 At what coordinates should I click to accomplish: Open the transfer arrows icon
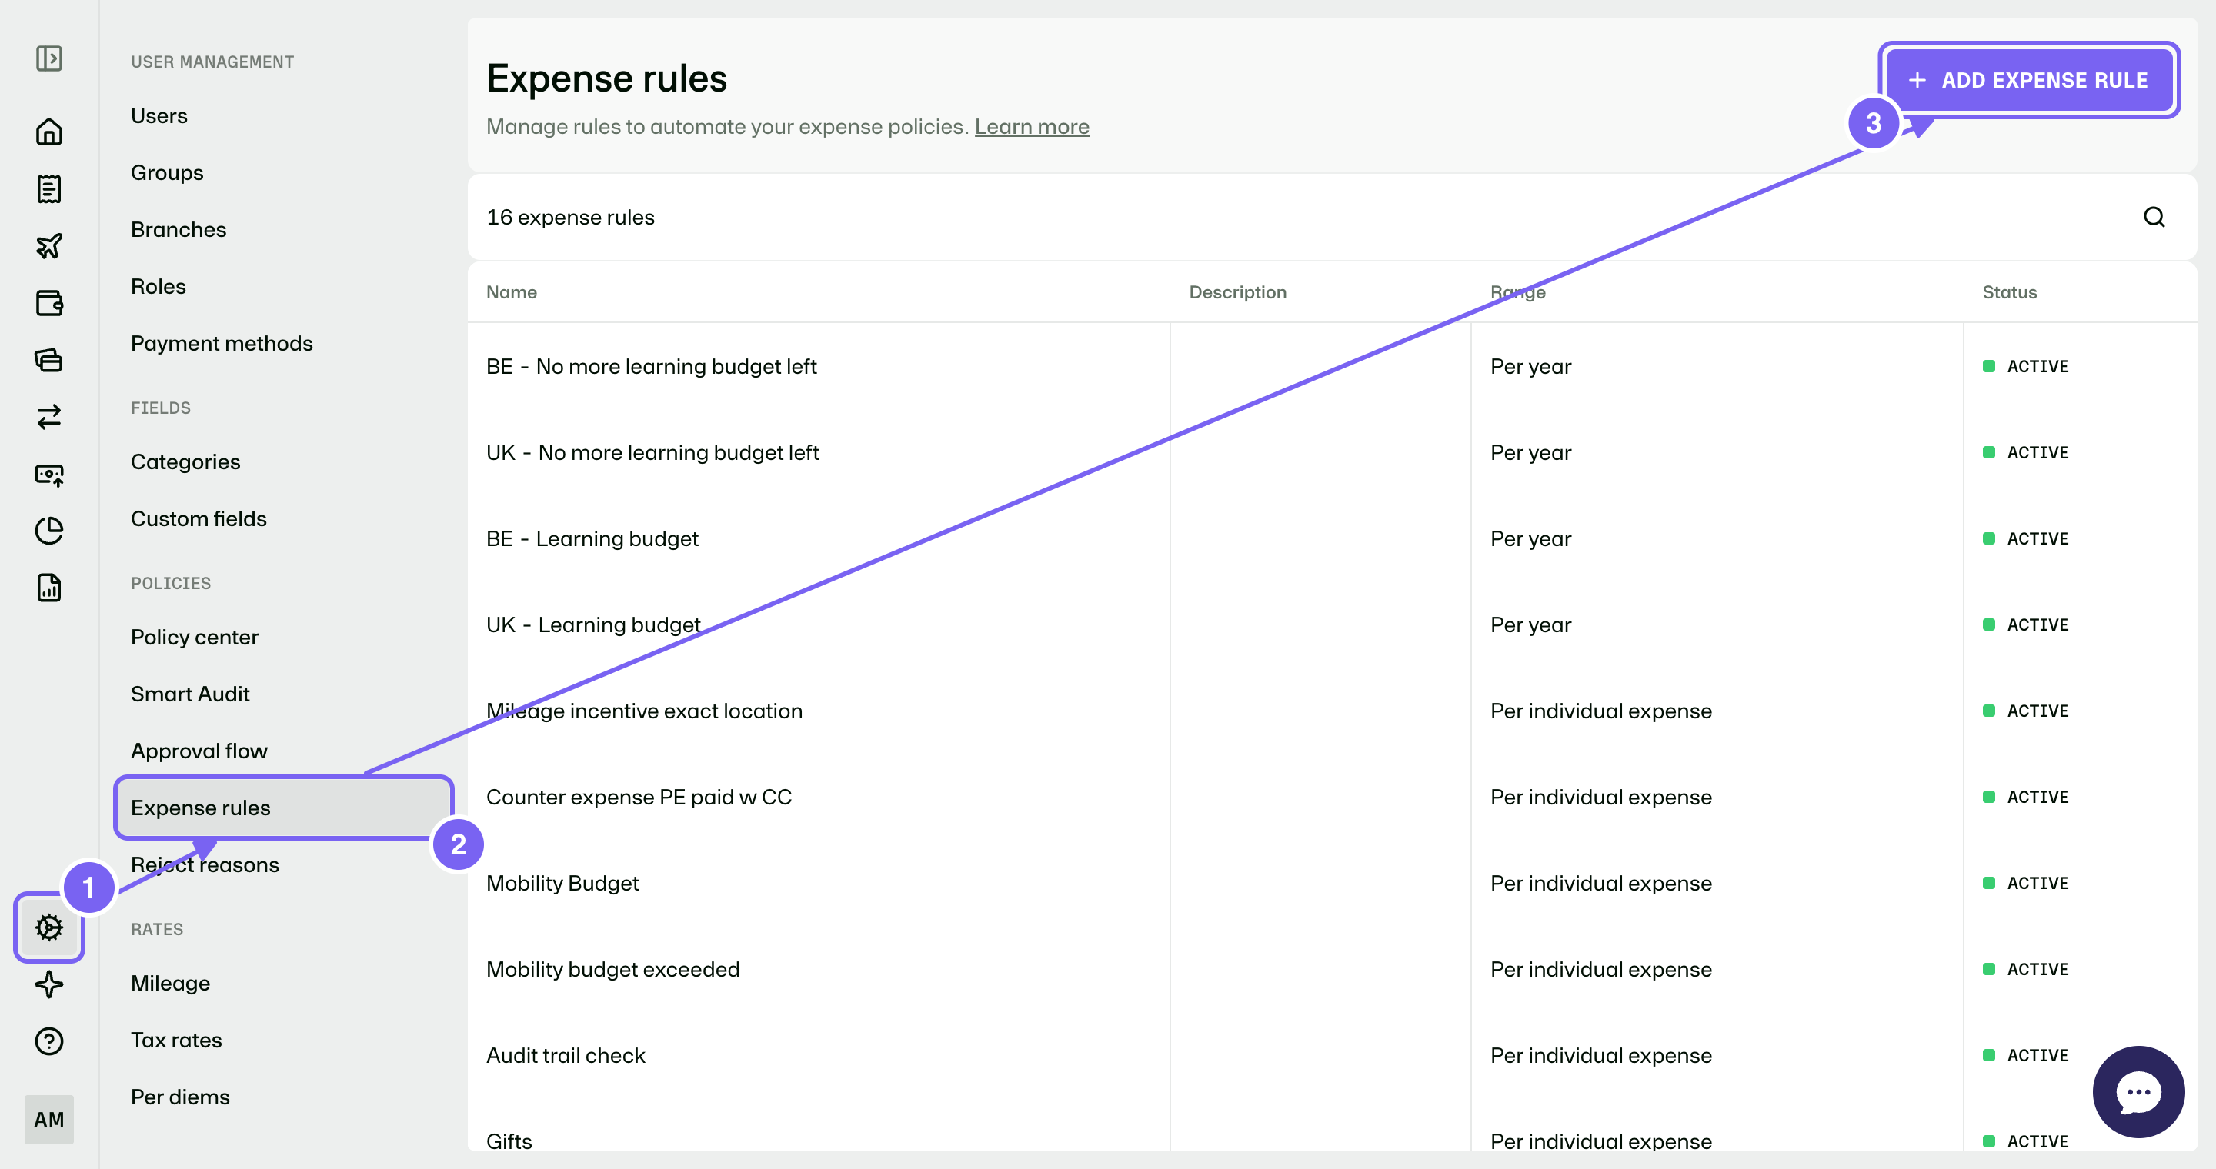(49, 417)
